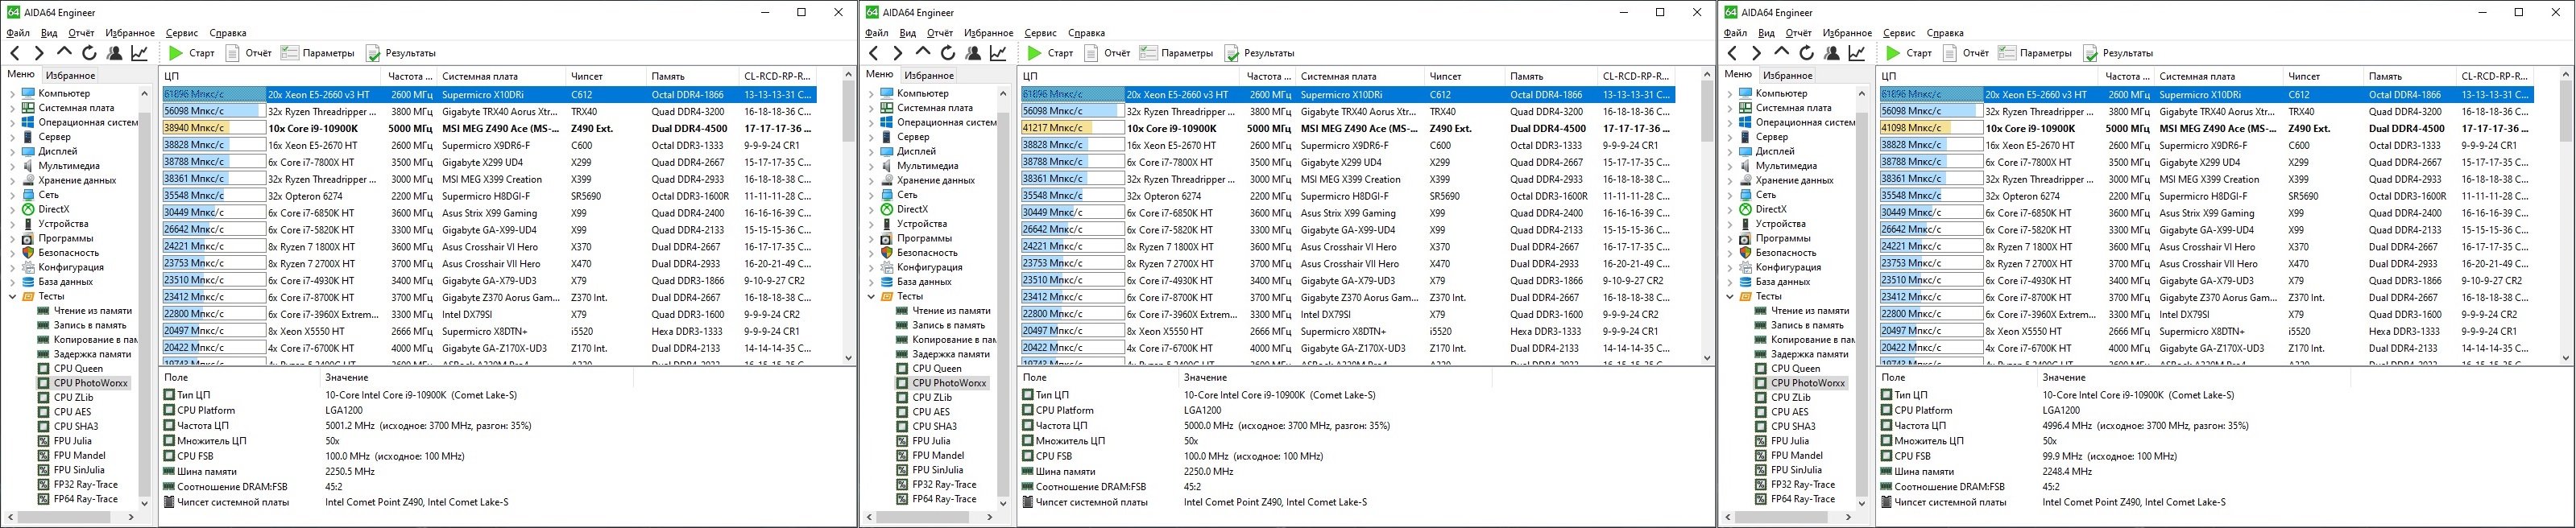Open Справка menu in middle AIDA64 window

coord(1087,33)
